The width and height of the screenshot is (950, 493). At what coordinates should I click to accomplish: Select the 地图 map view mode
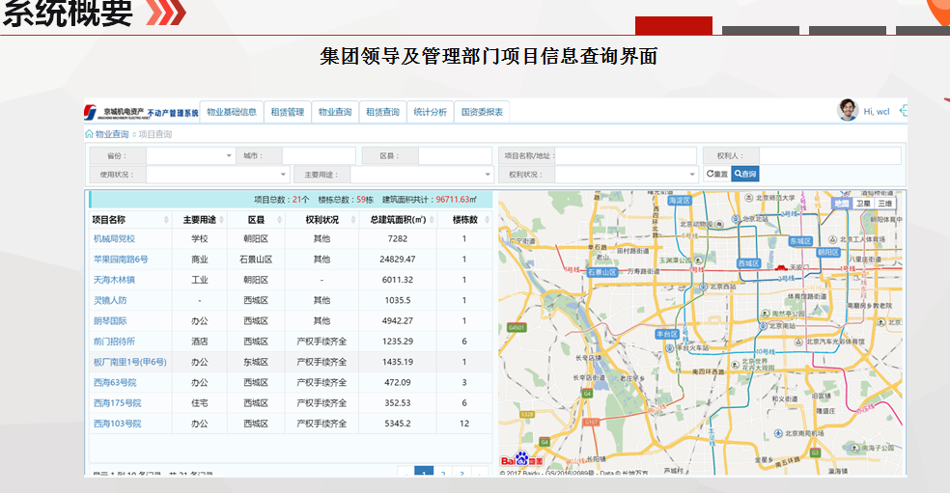841,204
